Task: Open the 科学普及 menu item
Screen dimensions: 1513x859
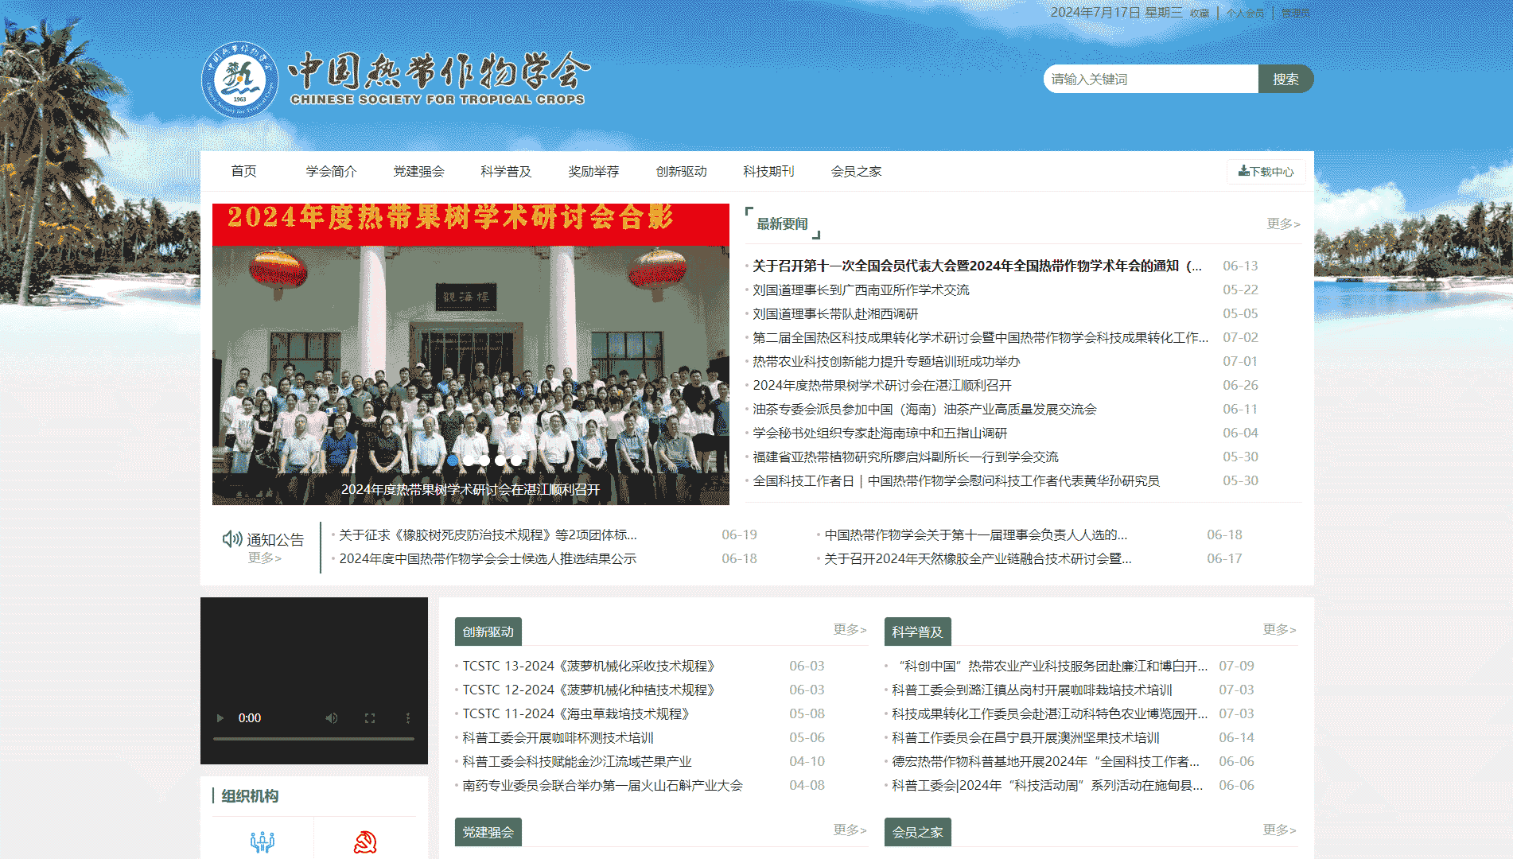Action: pyautogui.click(x=507, y=172)
